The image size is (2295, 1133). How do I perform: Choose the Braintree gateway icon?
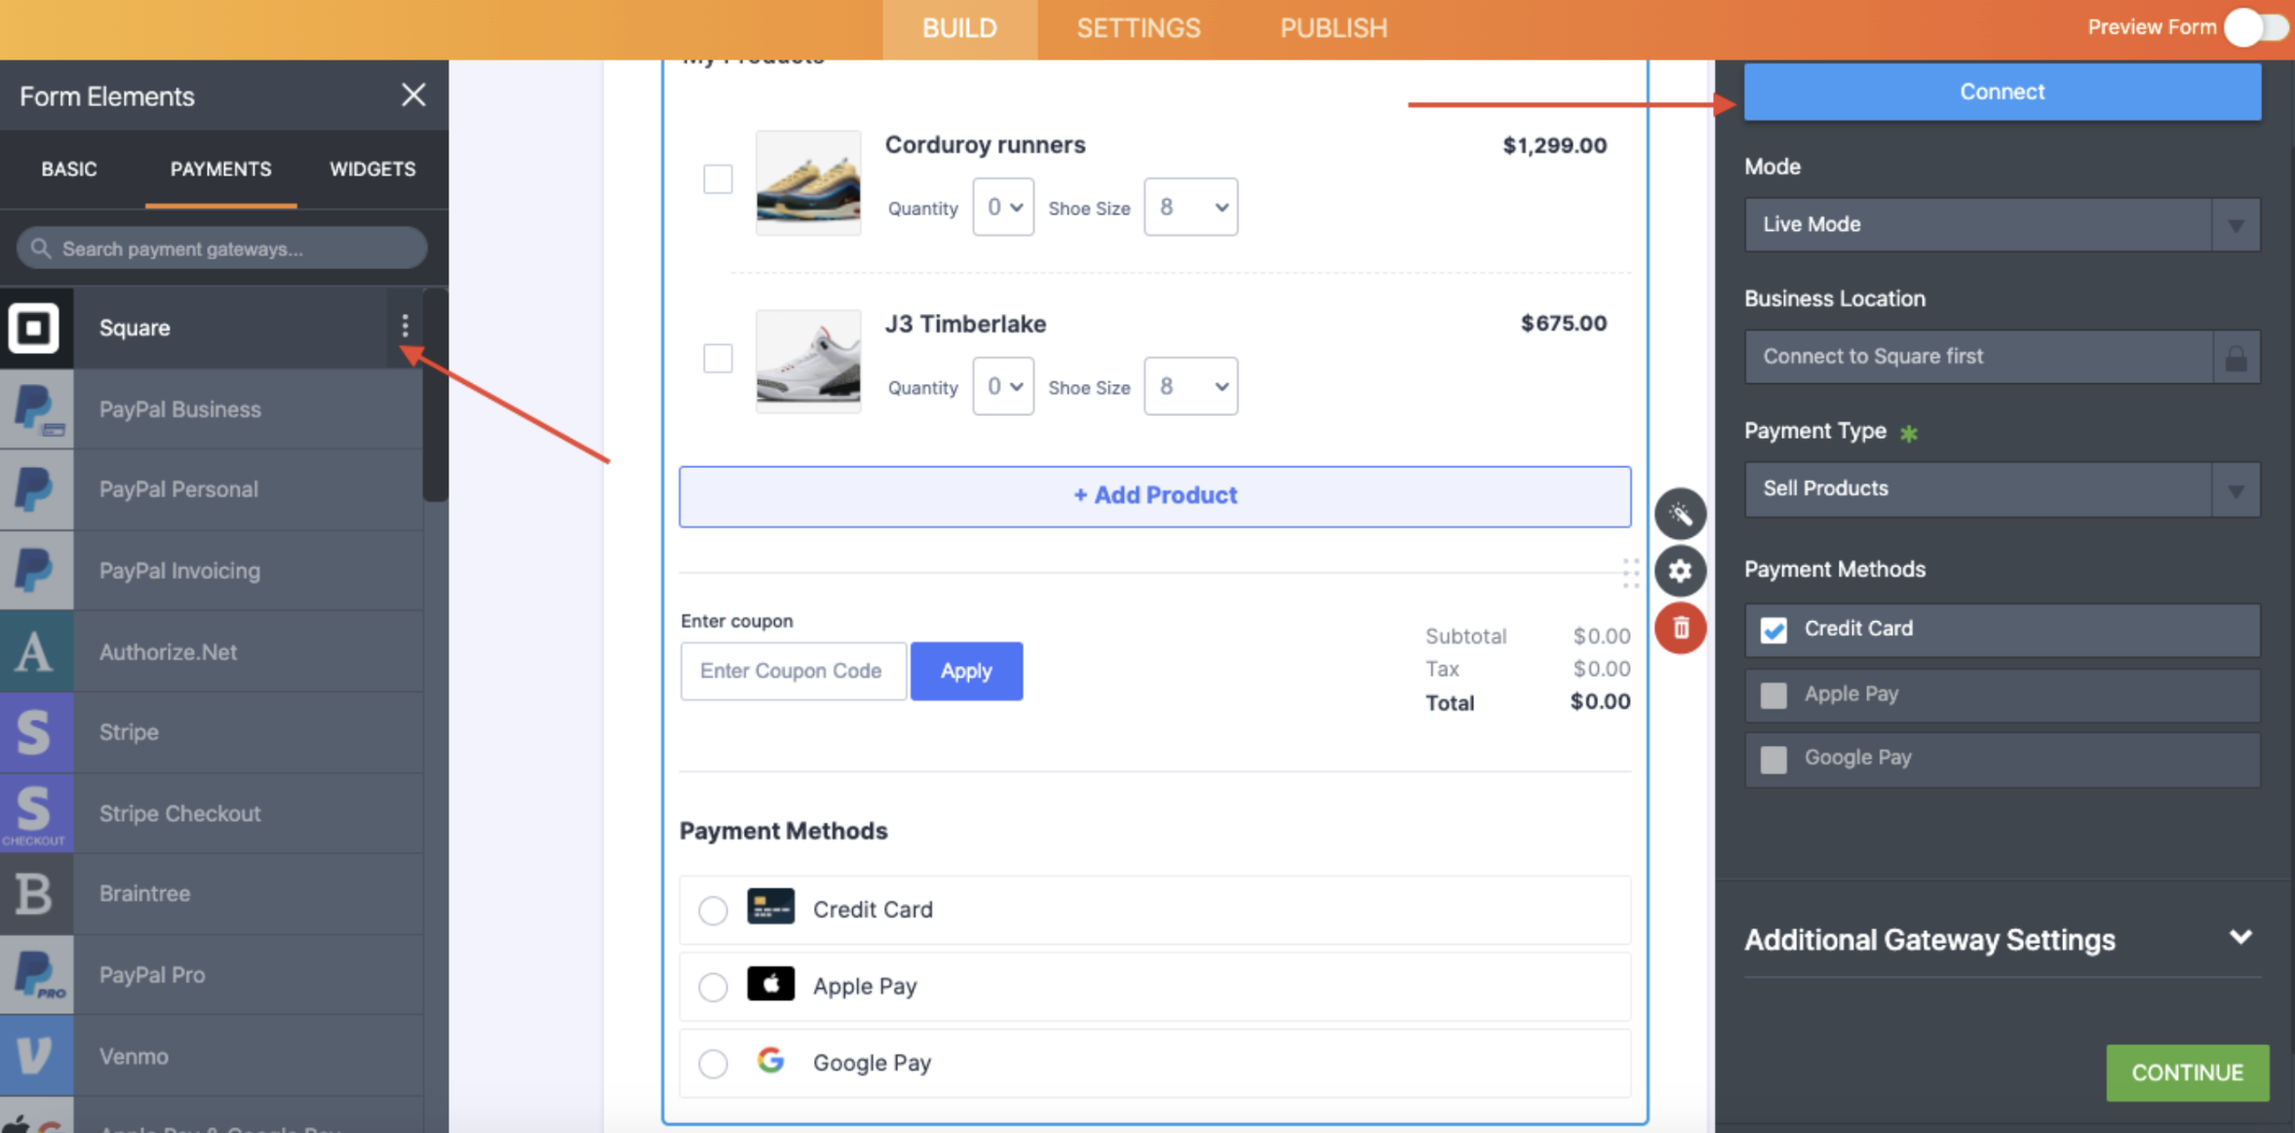pyautogui.click(x=35, y=894)
